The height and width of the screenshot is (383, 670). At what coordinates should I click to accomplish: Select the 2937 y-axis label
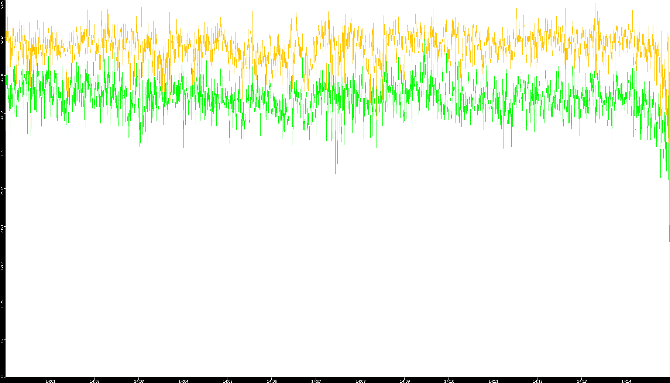tap(2, 191)
